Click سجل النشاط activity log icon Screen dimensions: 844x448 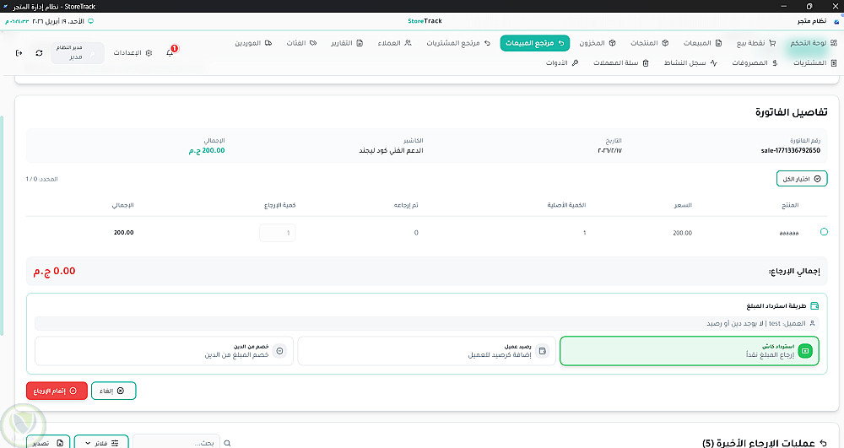coord(714,63)
